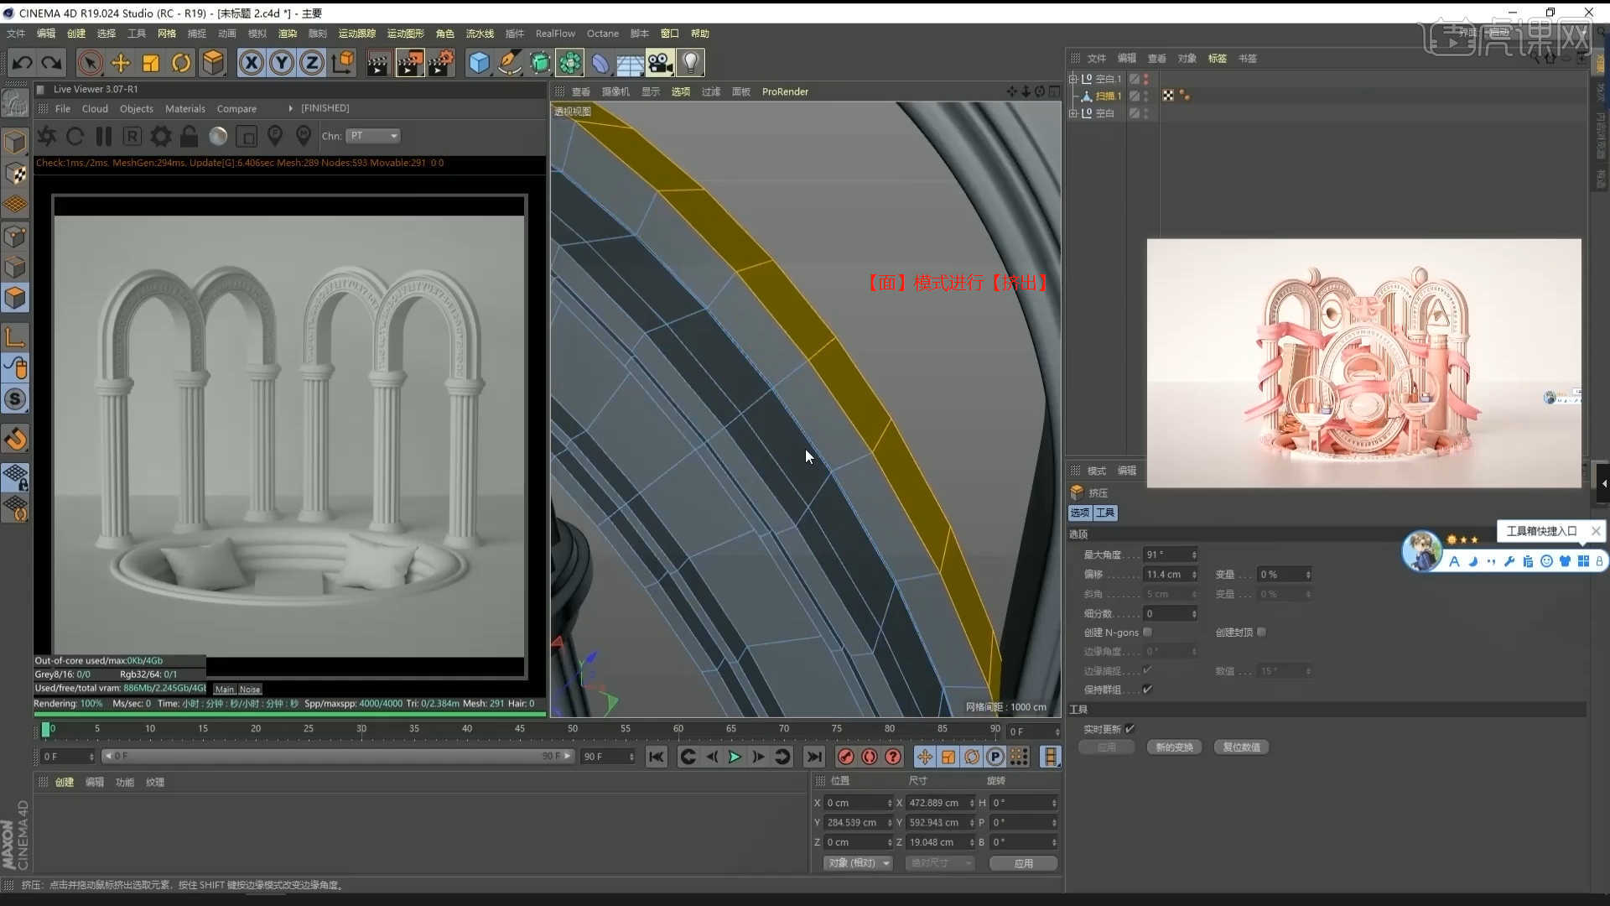Open ProRender viewport menu
Image resolution: width=1610 pixels, height=906 pixels.
(785, 92)
